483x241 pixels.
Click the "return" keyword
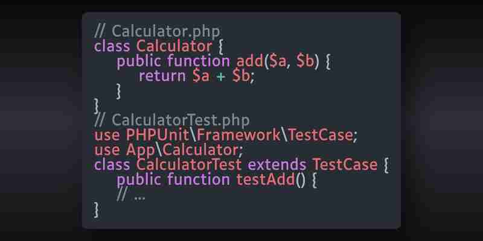click(x=162, y=76)
